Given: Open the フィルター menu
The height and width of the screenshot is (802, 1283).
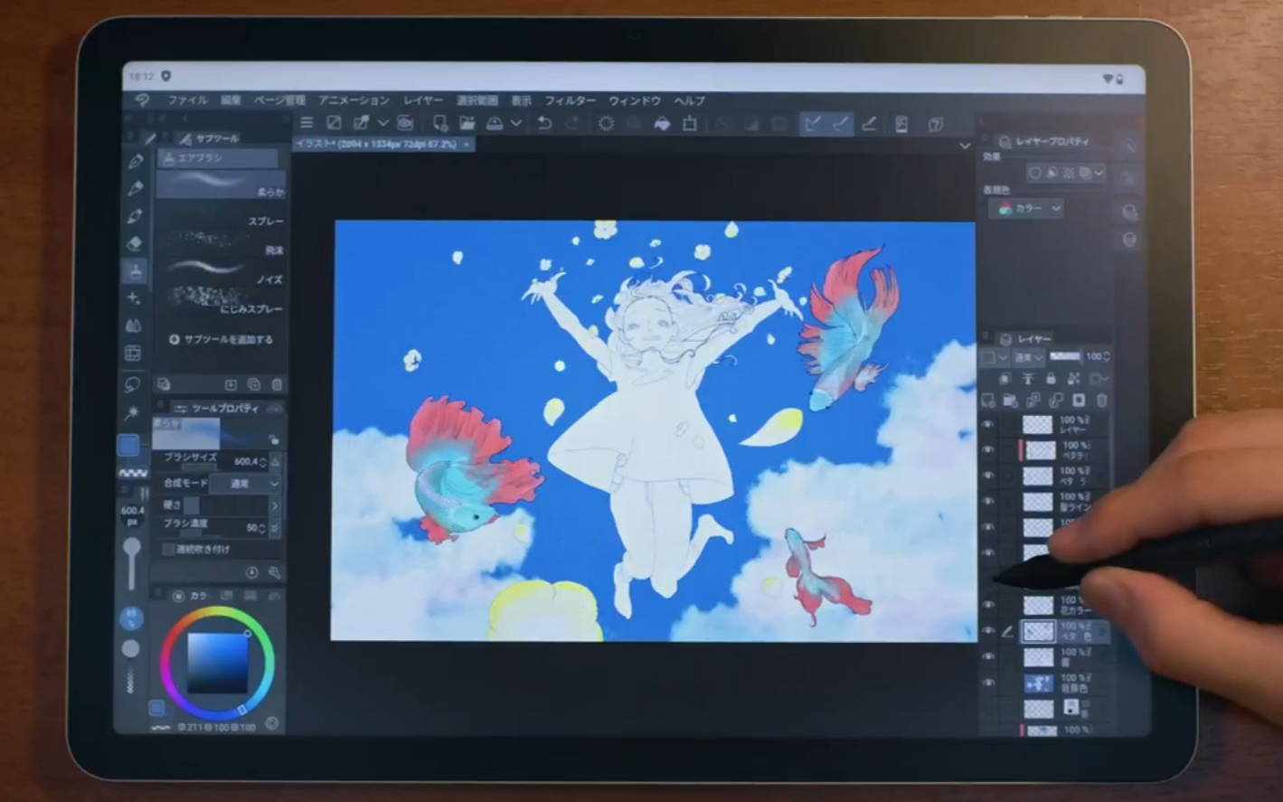Looking at the screenshot, I should [x=570, y=100].
